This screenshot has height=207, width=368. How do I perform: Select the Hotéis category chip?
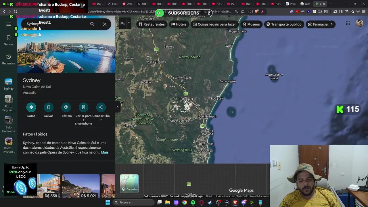point(179,24)
